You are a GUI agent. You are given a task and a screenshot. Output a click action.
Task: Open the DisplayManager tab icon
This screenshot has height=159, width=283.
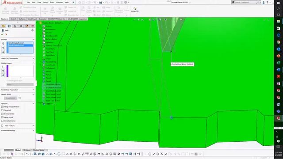click(x=27, y=26)
